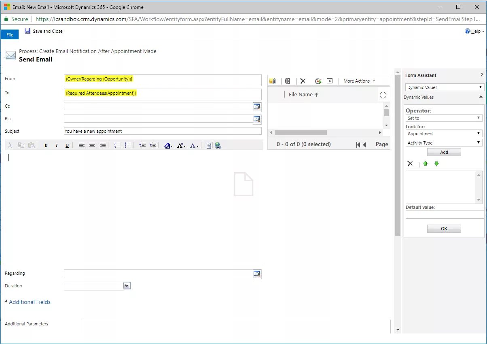Click the add attachment paperclip icon
The height and width of the screenshot is (344, 487).
click(272, 81)
